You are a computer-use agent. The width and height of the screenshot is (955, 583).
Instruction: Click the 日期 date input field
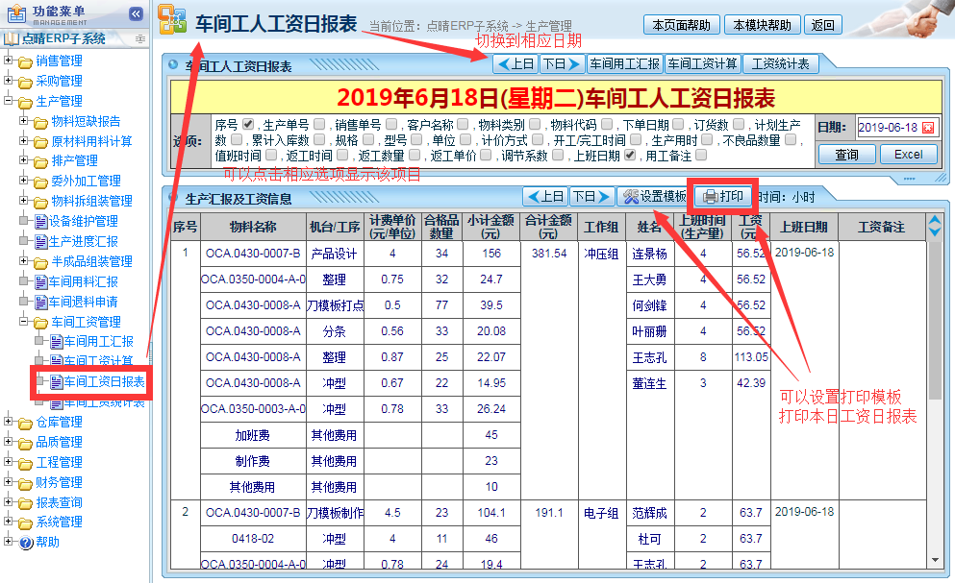(x=887, y=128)
